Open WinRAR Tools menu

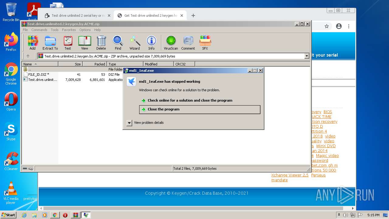(x=55, y=30)
